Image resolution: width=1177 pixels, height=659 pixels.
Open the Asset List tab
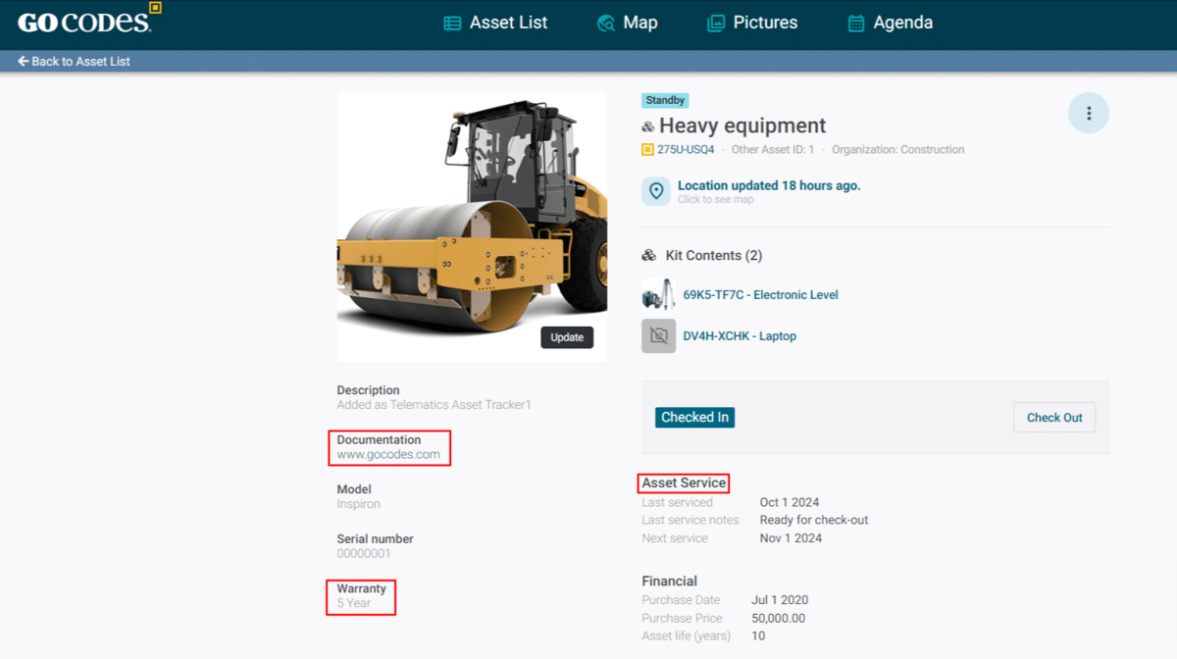coord(508,23)
